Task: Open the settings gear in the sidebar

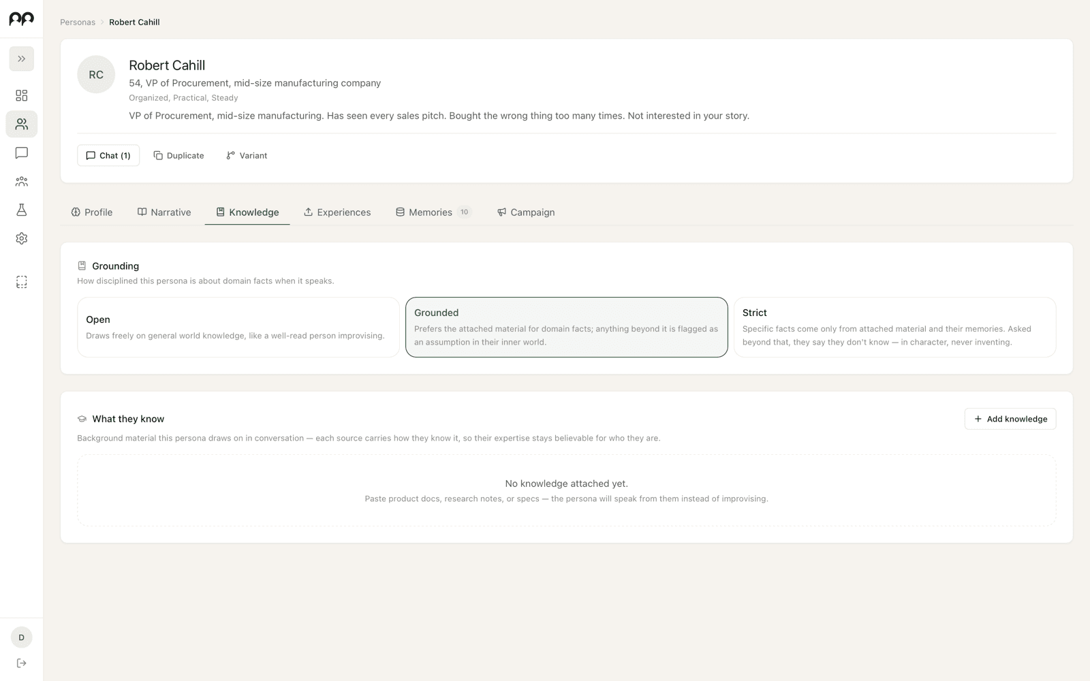Action: [x=22, y=238]
